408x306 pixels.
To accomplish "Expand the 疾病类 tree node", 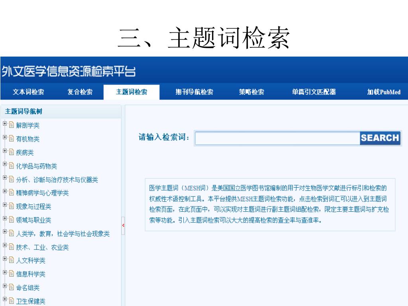I will 5,151.
